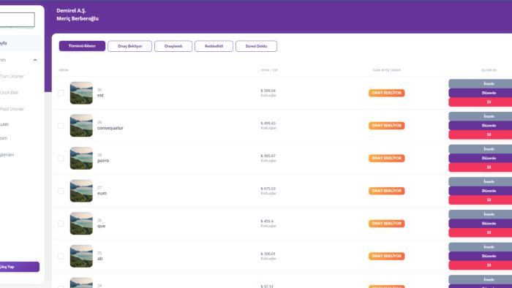Switch to Onay Bekliyor filter

[129, 46]
